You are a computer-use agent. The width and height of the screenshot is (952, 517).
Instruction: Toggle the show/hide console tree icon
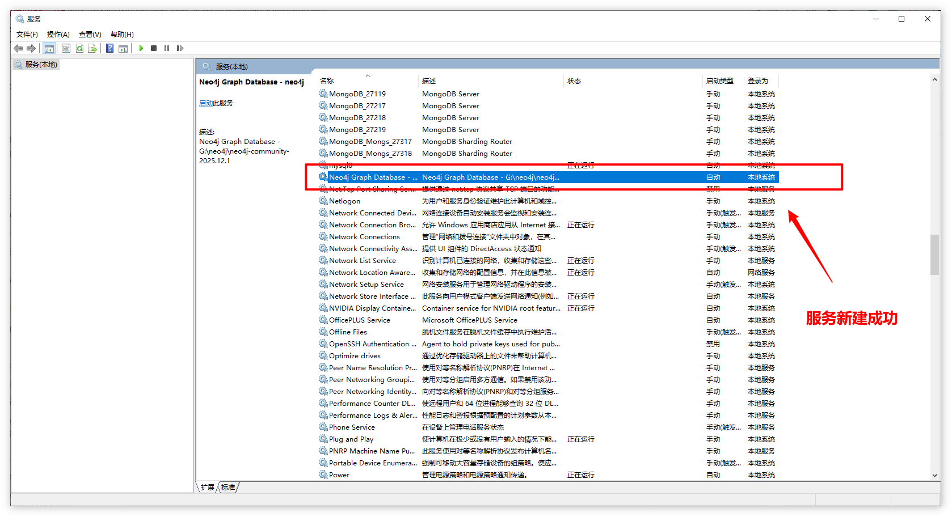(49, 49)
